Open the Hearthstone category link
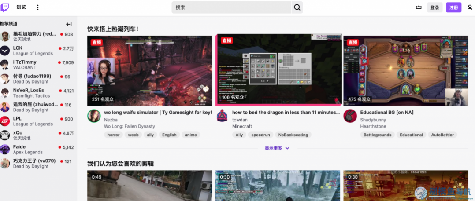The height and width of the screenshot is (201, 475). 372,126
